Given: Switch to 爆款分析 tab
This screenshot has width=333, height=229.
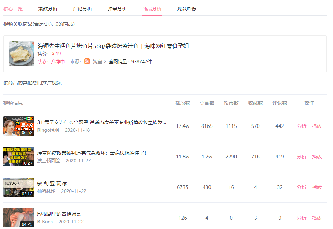Looking at the screenshot, I should tap(48, 9).
